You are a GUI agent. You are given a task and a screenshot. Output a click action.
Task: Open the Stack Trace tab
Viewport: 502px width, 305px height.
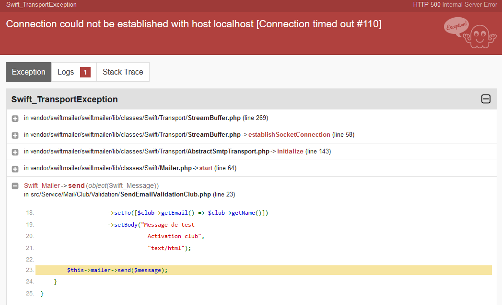point(123,72)
